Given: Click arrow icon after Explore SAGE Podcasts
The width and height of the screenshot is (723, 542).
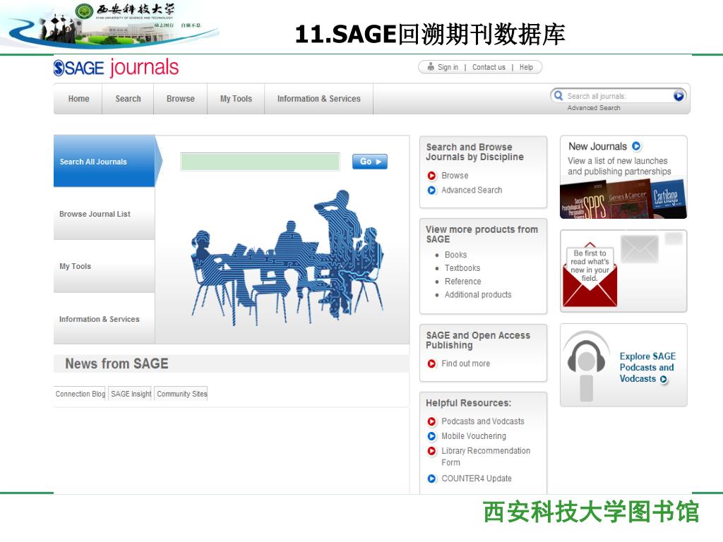Looking at the screenshot, I should [664, 379].
